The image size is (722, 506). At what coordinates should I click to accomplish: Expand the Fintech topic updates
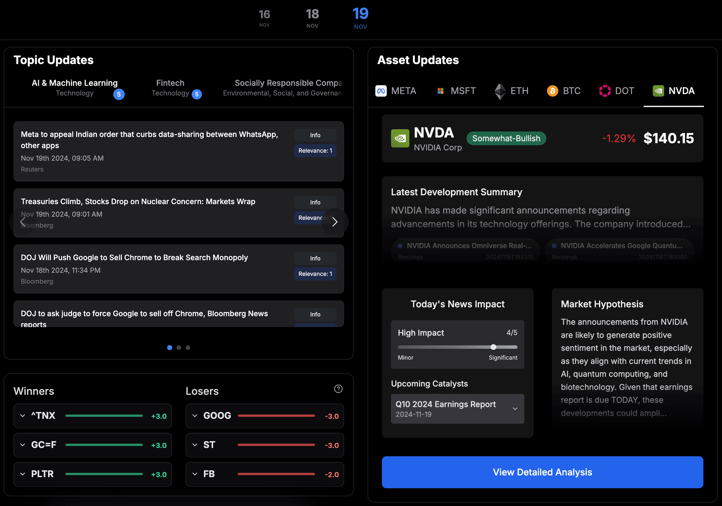(x=168, y=87)
